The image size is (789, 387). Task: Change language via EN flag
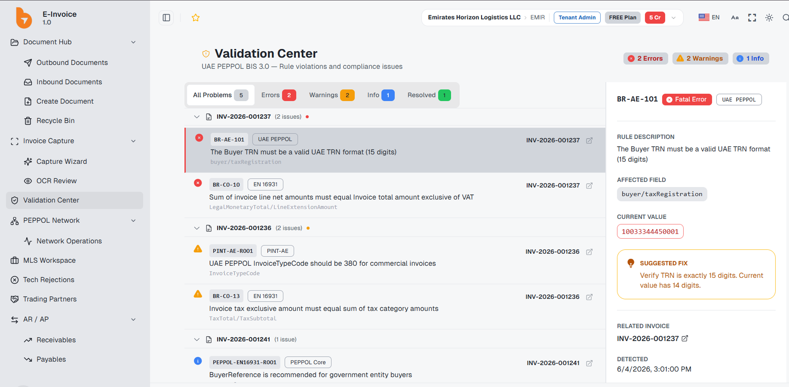tap(709, 17)
